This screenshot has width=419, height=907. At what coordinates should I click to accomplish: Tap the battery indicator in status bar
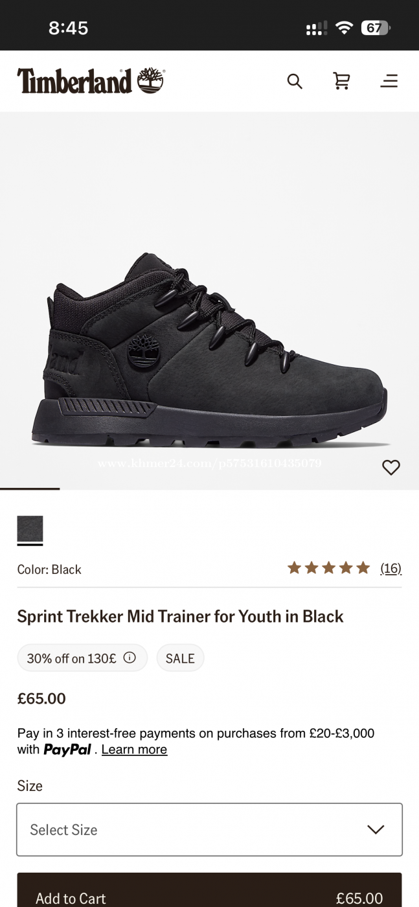tap(375, 28)
